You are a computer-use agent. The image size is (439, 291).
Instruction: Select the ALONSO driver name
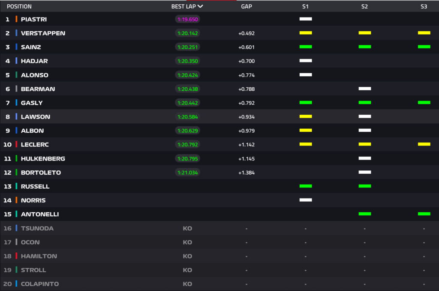pos(34,75)
